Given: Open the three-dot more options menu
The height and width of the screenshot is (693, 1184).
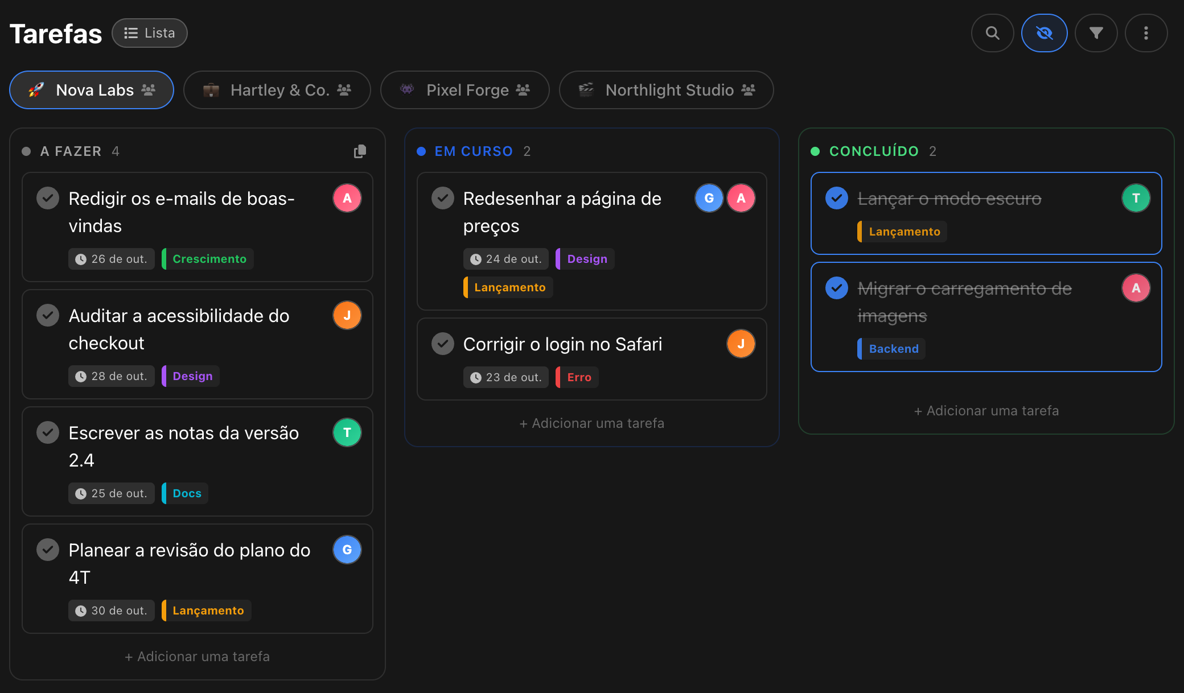Looking at the screenshot, I should click(1146, 33).
